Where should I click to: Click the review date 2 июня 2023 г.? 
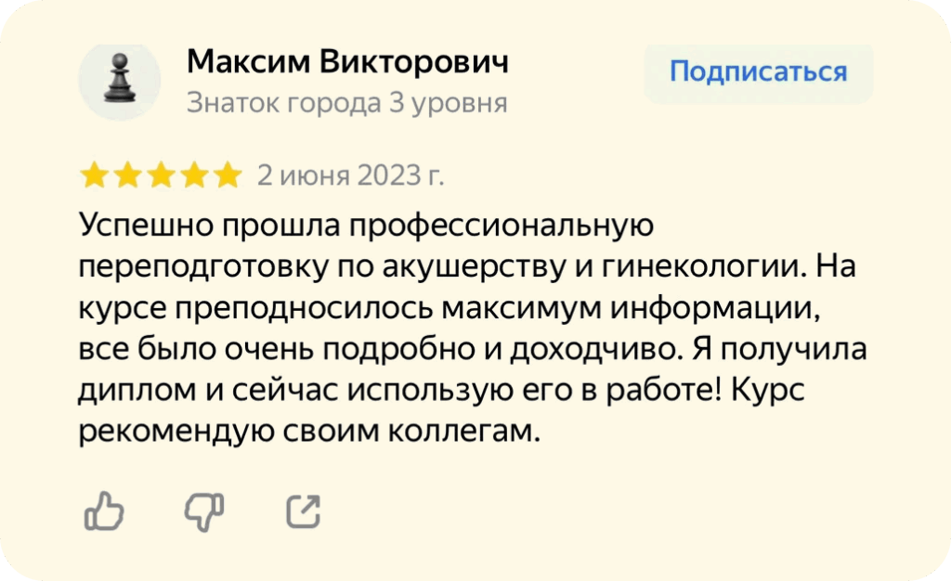(350, 175)
